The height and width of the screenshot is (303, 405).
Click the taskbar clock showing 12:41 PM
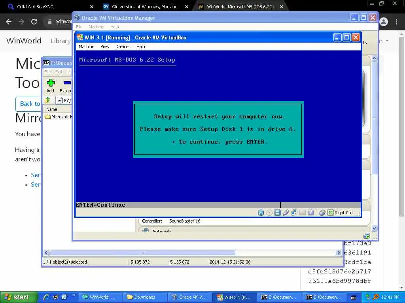[390, 297]
